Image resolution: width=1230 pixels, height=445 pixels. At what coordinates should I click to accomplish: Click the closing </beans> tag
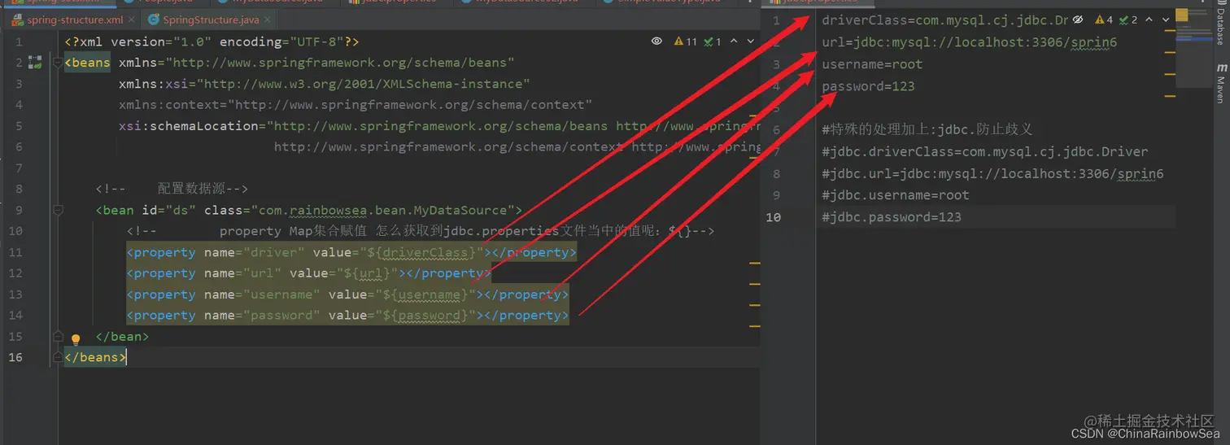[x=95, y=357]
